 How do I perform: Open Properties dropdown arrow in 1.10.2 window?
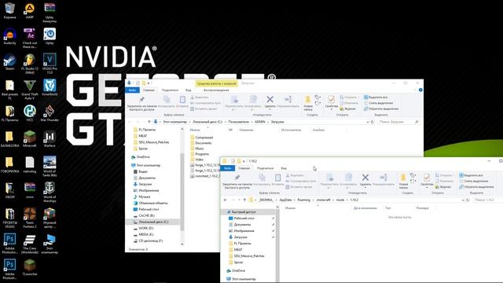tap(426, 188)
